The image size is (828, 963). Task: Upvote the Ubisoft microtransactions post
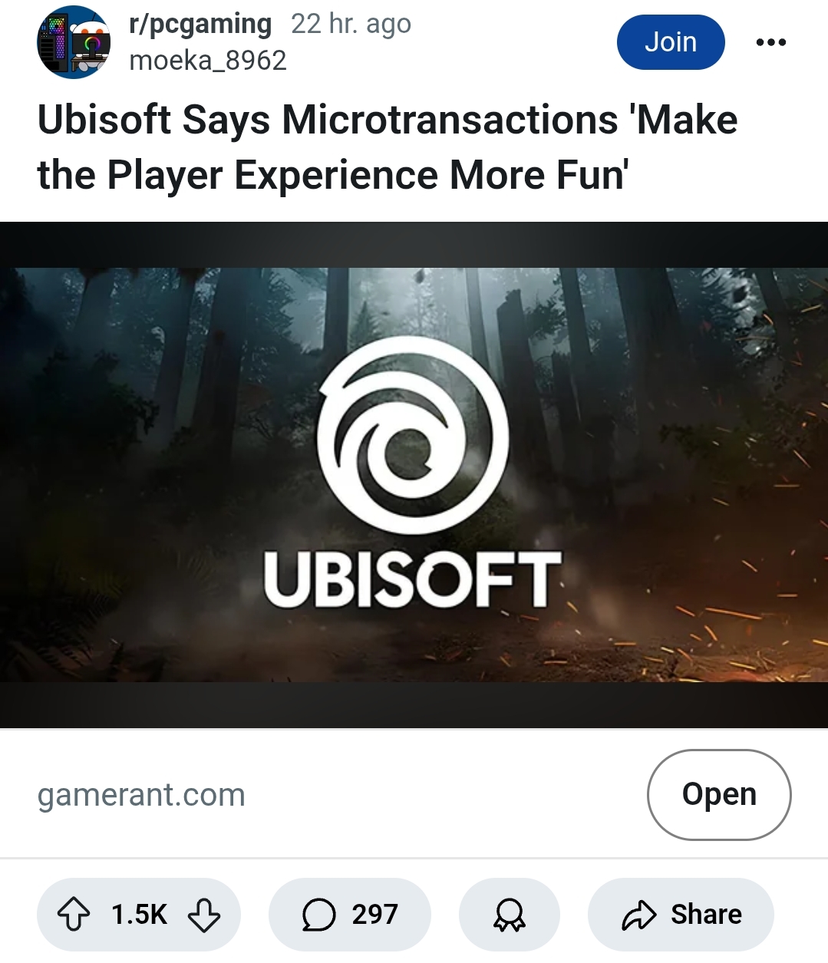click(x=74, y=915)
